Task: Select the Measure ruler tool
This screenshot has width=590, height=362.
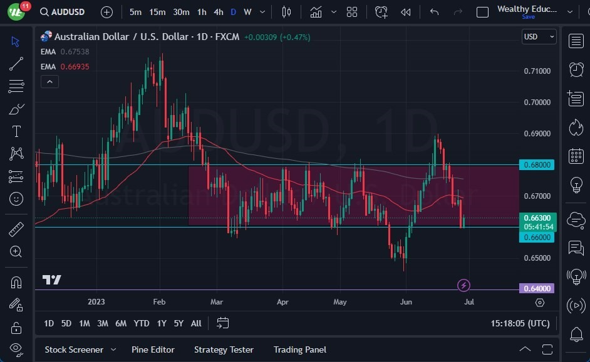Action: (16, 229)
